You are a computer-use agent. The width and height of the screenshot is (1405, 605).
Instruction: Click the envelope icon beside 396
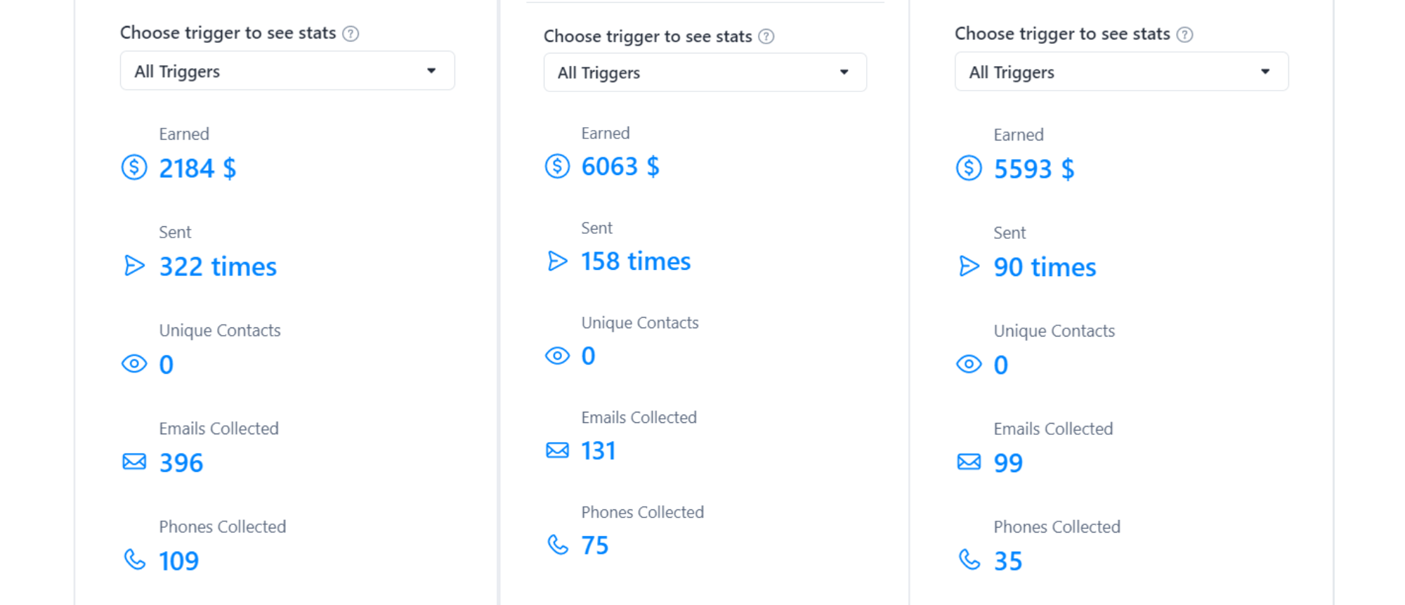click(x=134, y=462)
